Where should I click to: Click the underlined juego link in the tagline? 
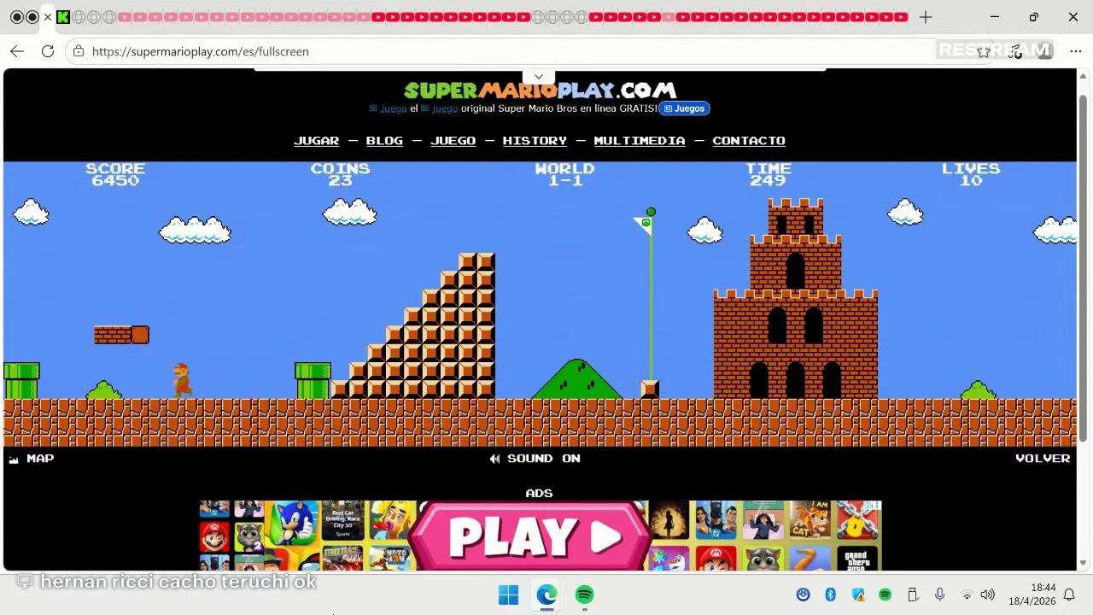pos(445,108)
